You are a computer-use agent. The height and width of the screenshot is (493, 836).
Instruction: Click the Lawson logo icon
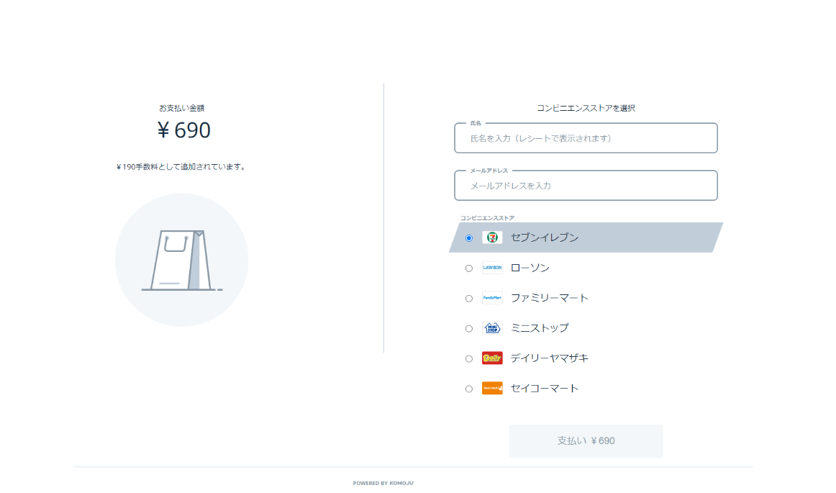pyautogui.click(x=492, y=268)
